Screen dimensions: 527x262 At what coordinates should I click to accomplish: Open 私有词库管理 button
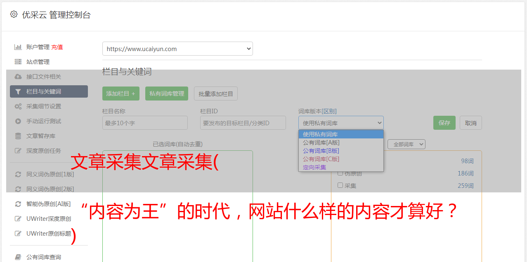[x=167, y=94]
